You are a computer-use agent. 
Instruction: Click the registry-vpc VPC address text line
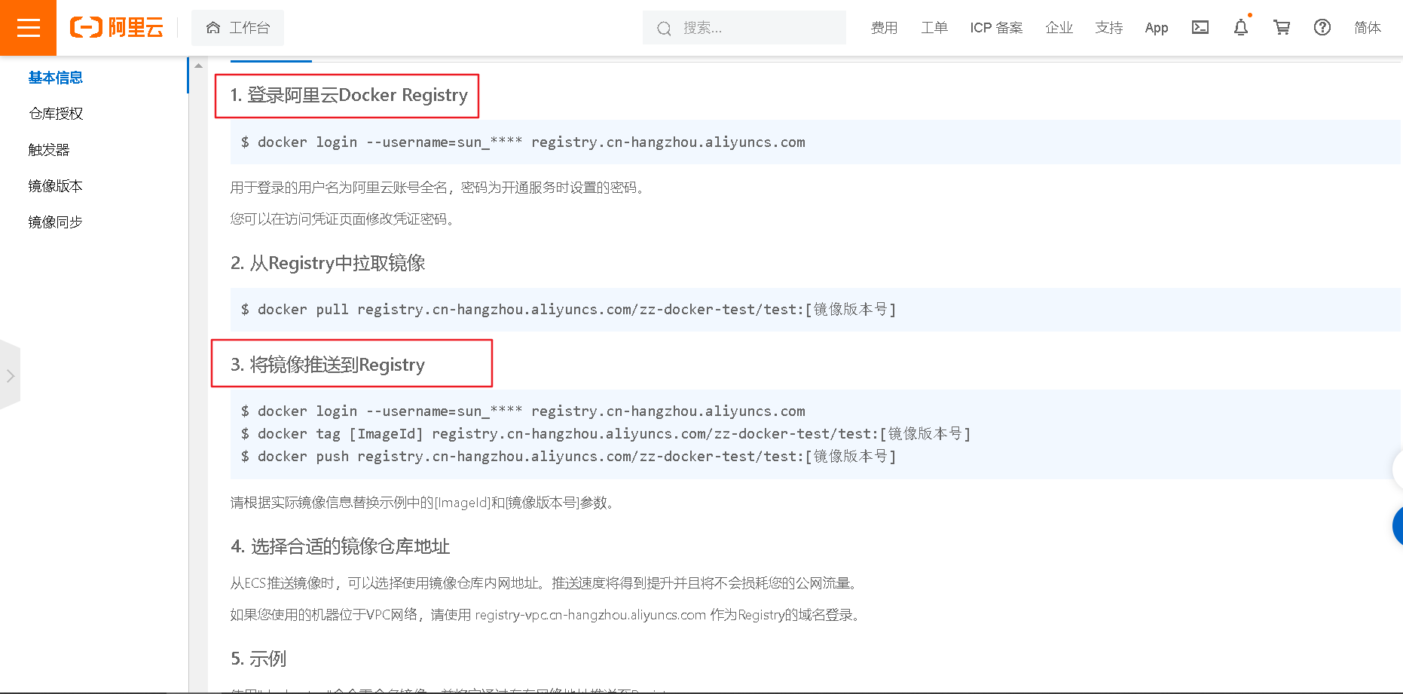[x=548, y=615]
